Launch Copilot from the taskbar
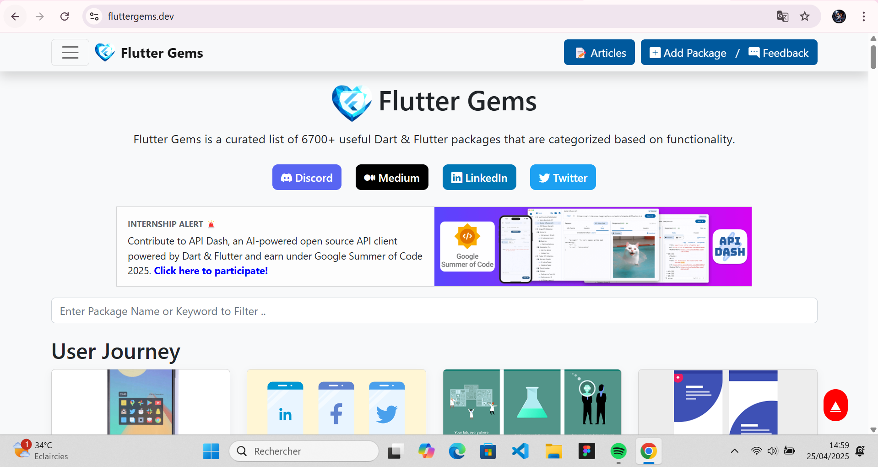 (x=426, y=451)
